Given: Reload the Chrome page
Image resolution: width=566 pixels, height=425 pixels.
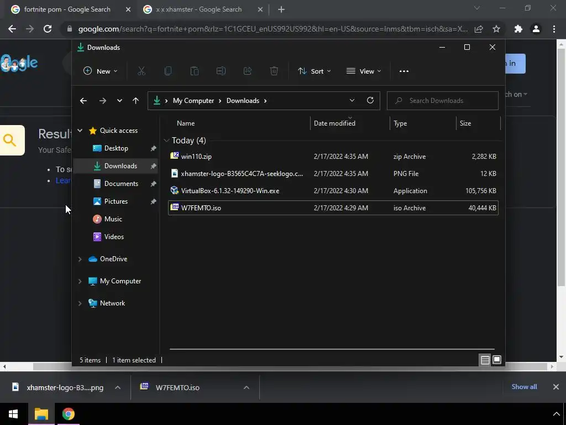Looking at the screenshot, I should point(48,29).
